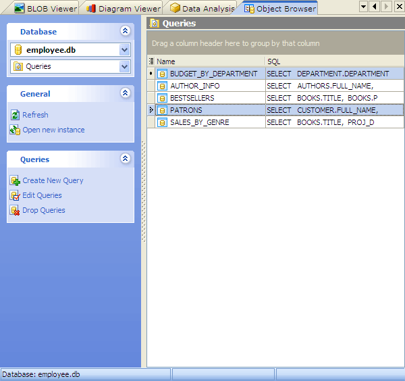Click the Create New Query icon
This screenshot has width=405, height=381.
15,180
